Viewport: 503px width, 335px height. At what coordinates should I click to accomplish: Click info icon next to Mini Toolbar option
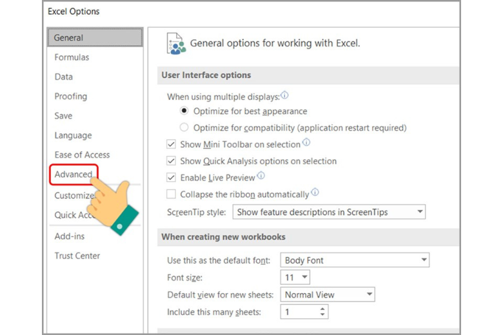pyautogui.click(x=306, y=142)
